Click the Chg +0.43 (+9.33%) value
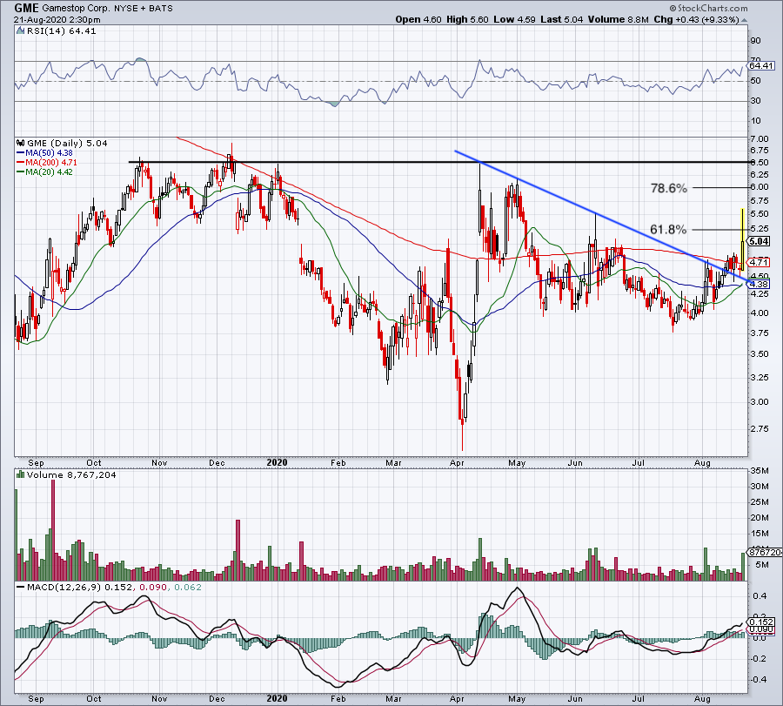Image resolution: width=783 pixels, height=706 pixels. (x=696, y=19)
